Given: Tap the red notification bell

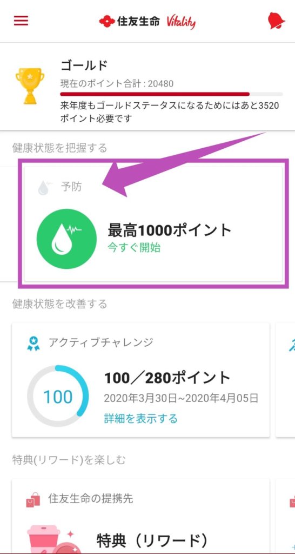Looking at the screenshot, I should [x=276, y=21].
